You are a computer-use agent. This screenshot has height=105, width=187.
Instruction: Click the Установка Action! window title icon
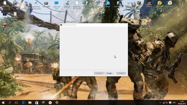61,25
